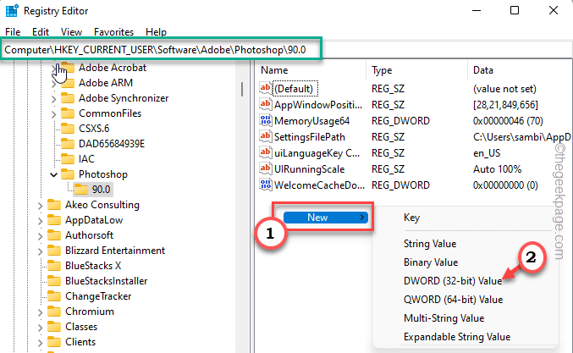Click the Akeo Consulting folder icon
The width and height of the screenshot is (573, 353).
(53, 205)
